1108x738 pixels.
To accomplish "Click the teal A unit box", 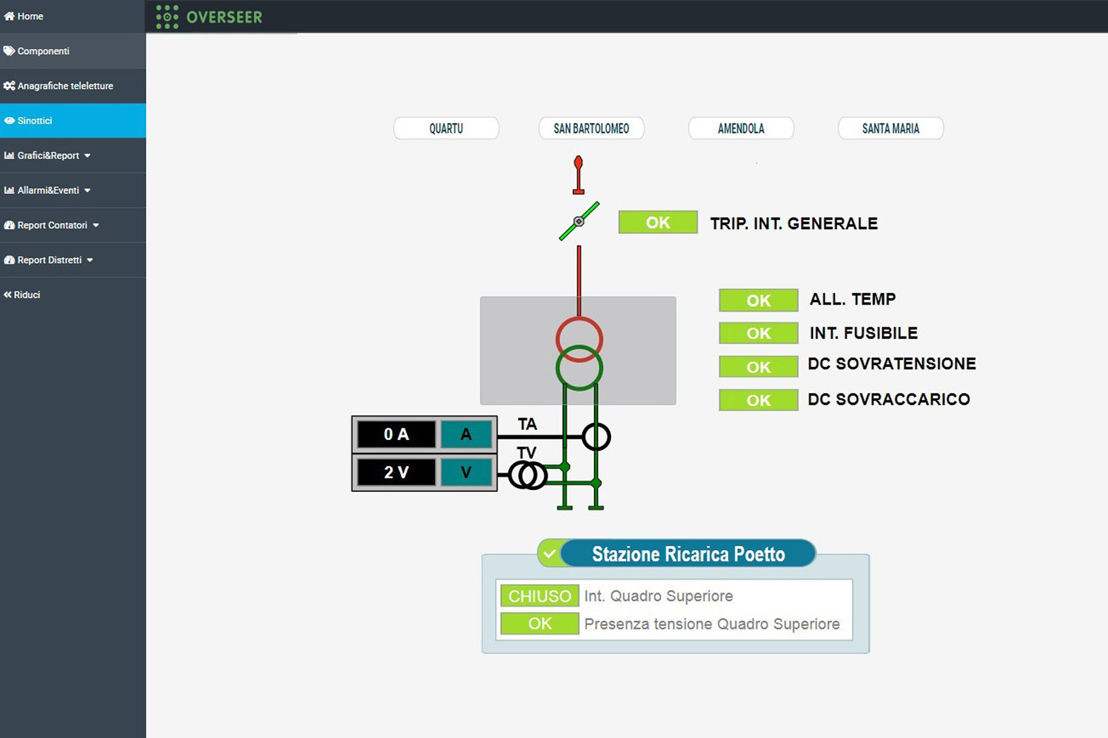I will coord(466,434).
